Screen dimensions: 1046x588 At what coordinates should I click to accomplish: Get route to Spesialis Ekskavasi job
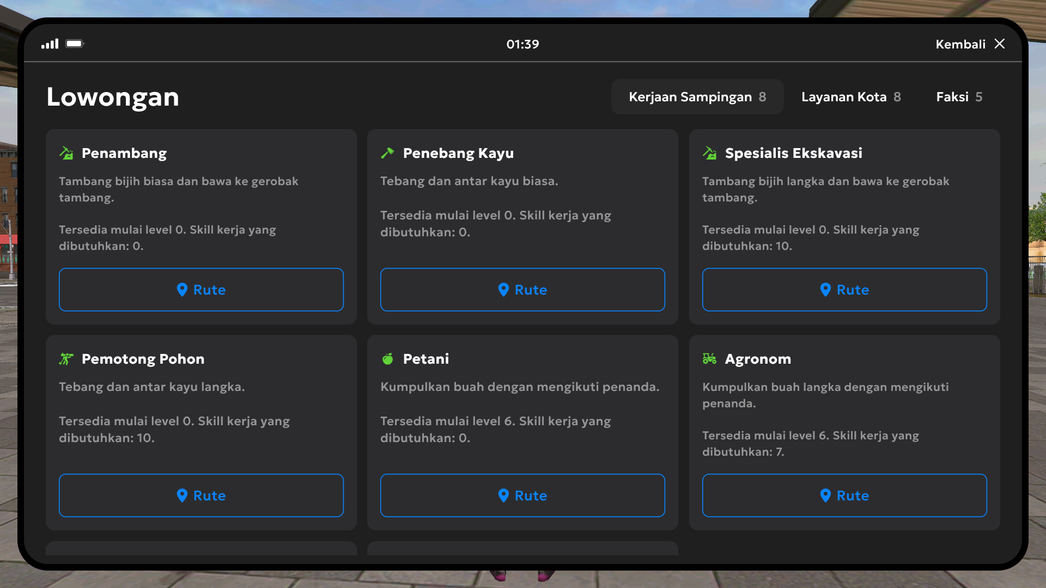(844, 290)
